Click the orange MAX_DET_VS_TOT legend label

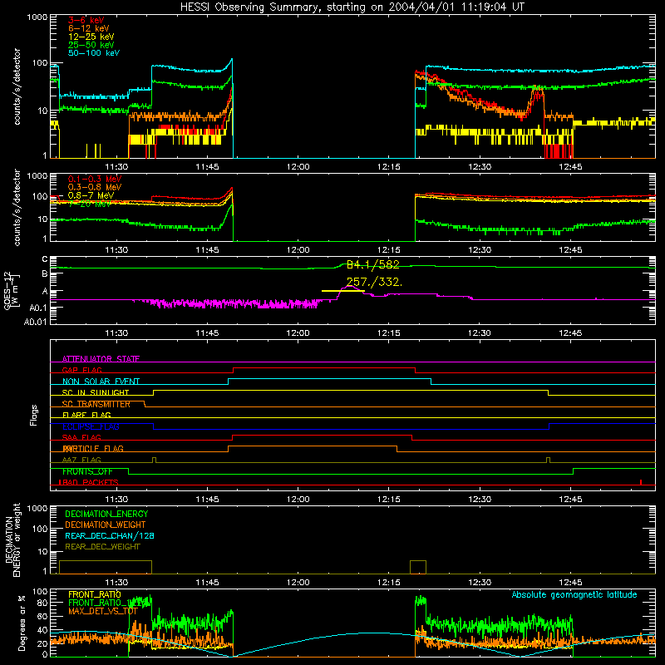point(103,612)
